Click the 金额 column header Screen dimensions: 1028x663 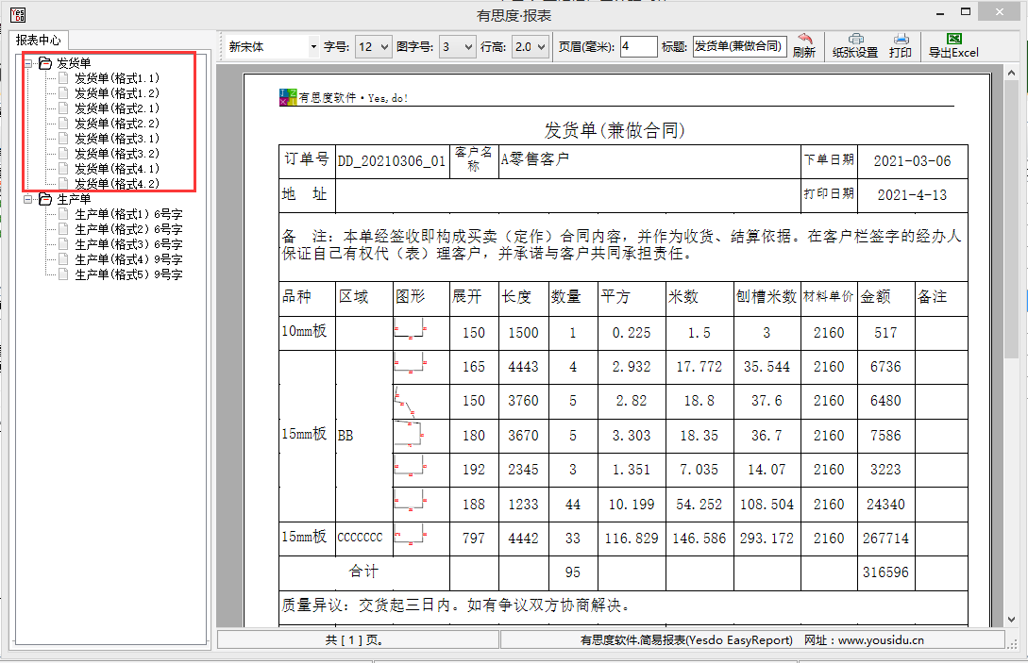pos(875,297)
